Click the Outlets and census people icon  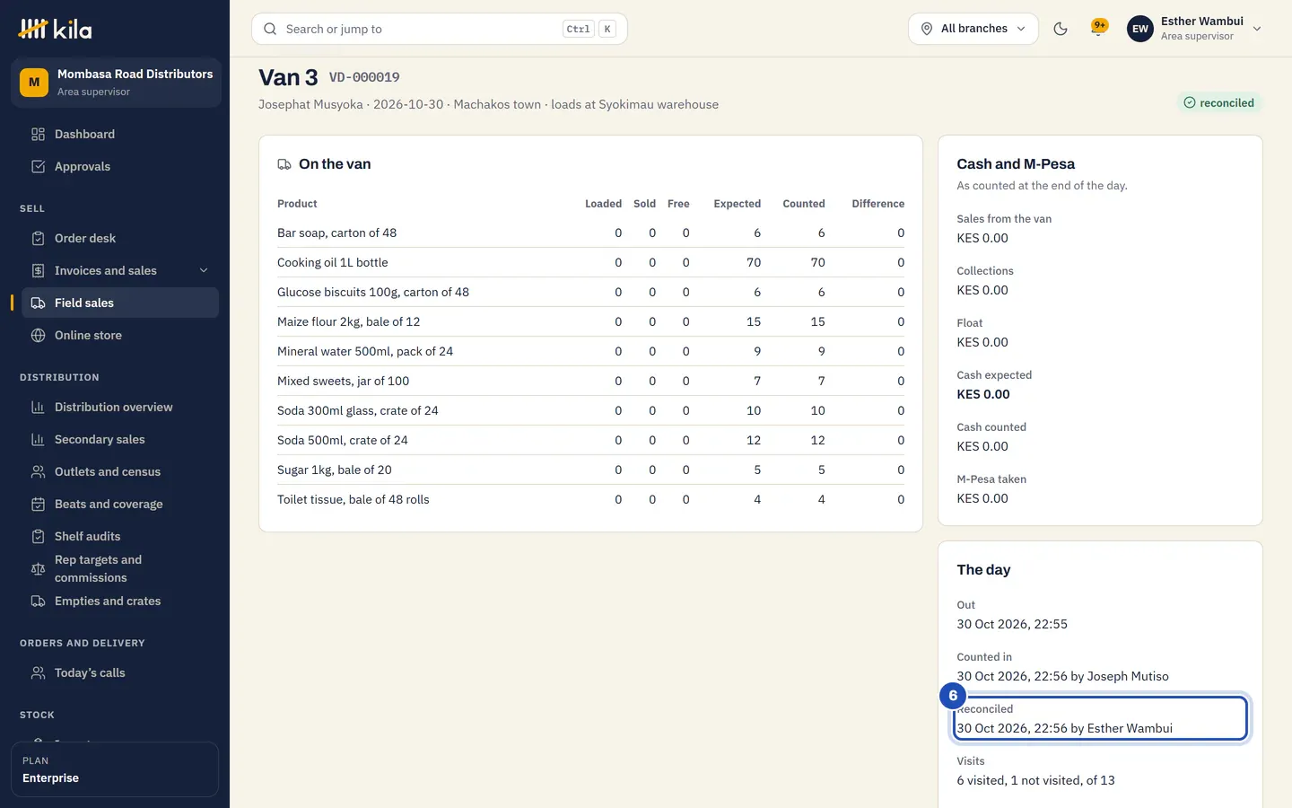[x=38, y=472]
